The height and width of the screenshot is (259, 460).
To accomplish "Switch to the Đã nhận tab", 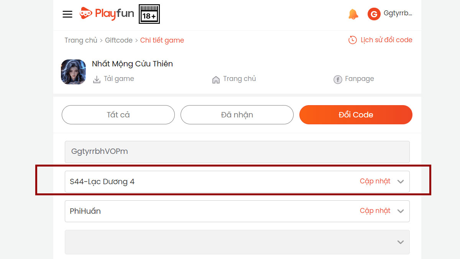I will point(237,115).
